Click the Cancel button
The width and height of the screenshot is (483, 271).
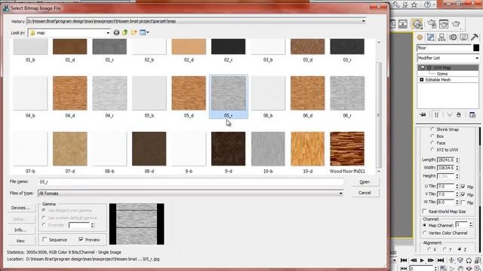point(365,193)
